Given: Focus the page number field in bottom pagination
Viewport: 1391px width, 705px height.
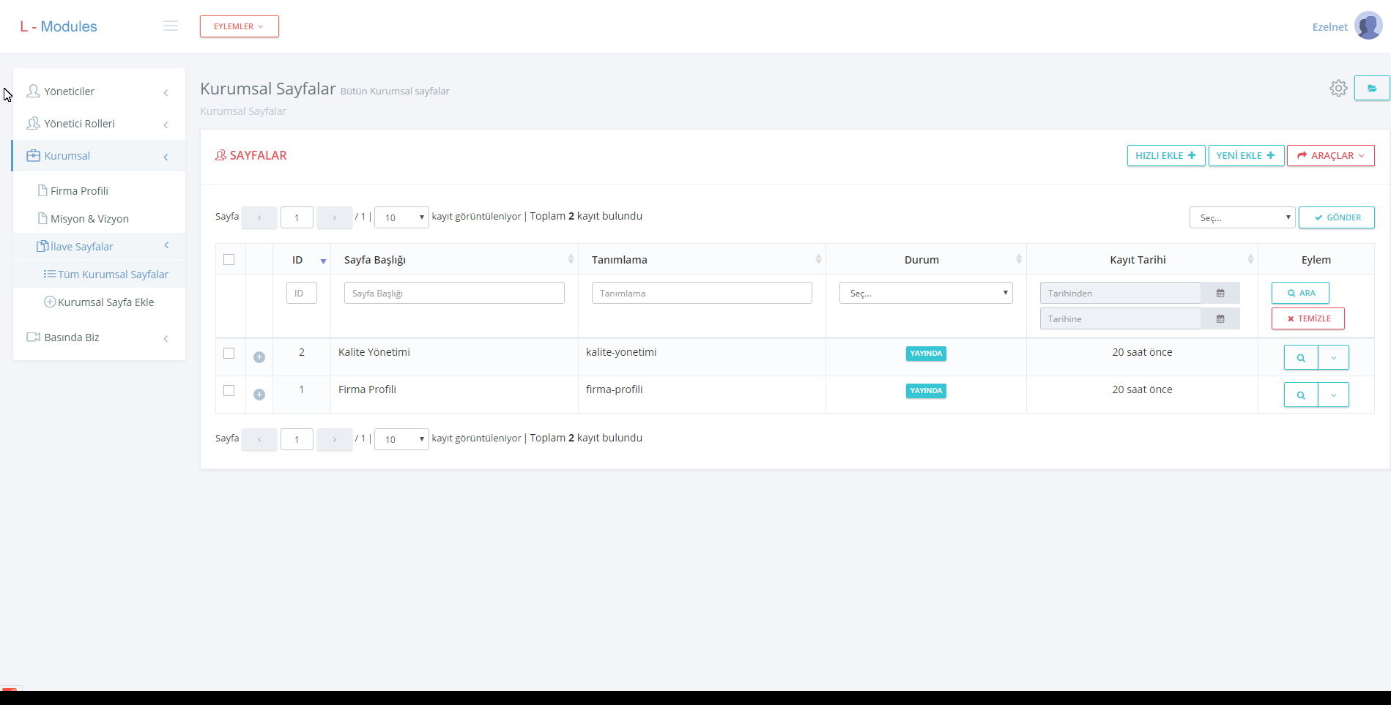Looking at the screenshot, I should [297, 439].
